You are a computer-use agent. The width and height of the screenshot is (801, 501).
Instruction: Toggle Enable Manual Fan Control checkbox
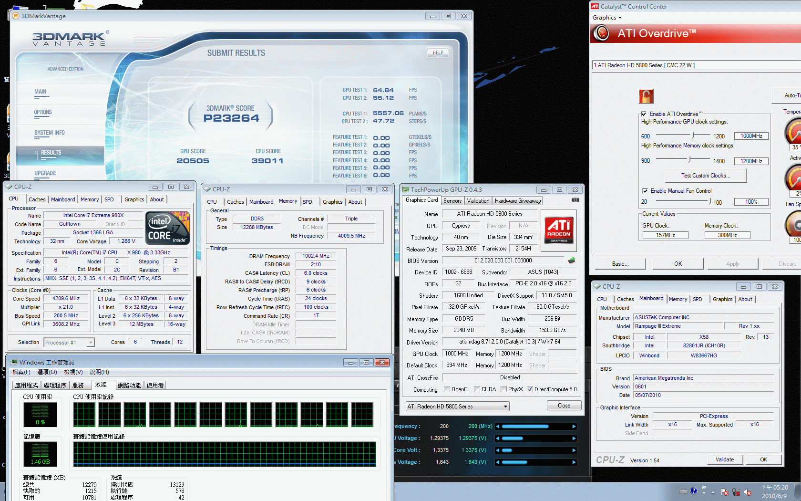coord(645,191)
